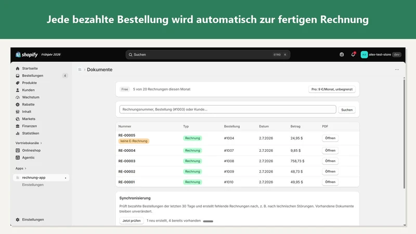416x234 pixels.
Task: Focus the top Suchen search bar
Action: click(x=207, y=55)
